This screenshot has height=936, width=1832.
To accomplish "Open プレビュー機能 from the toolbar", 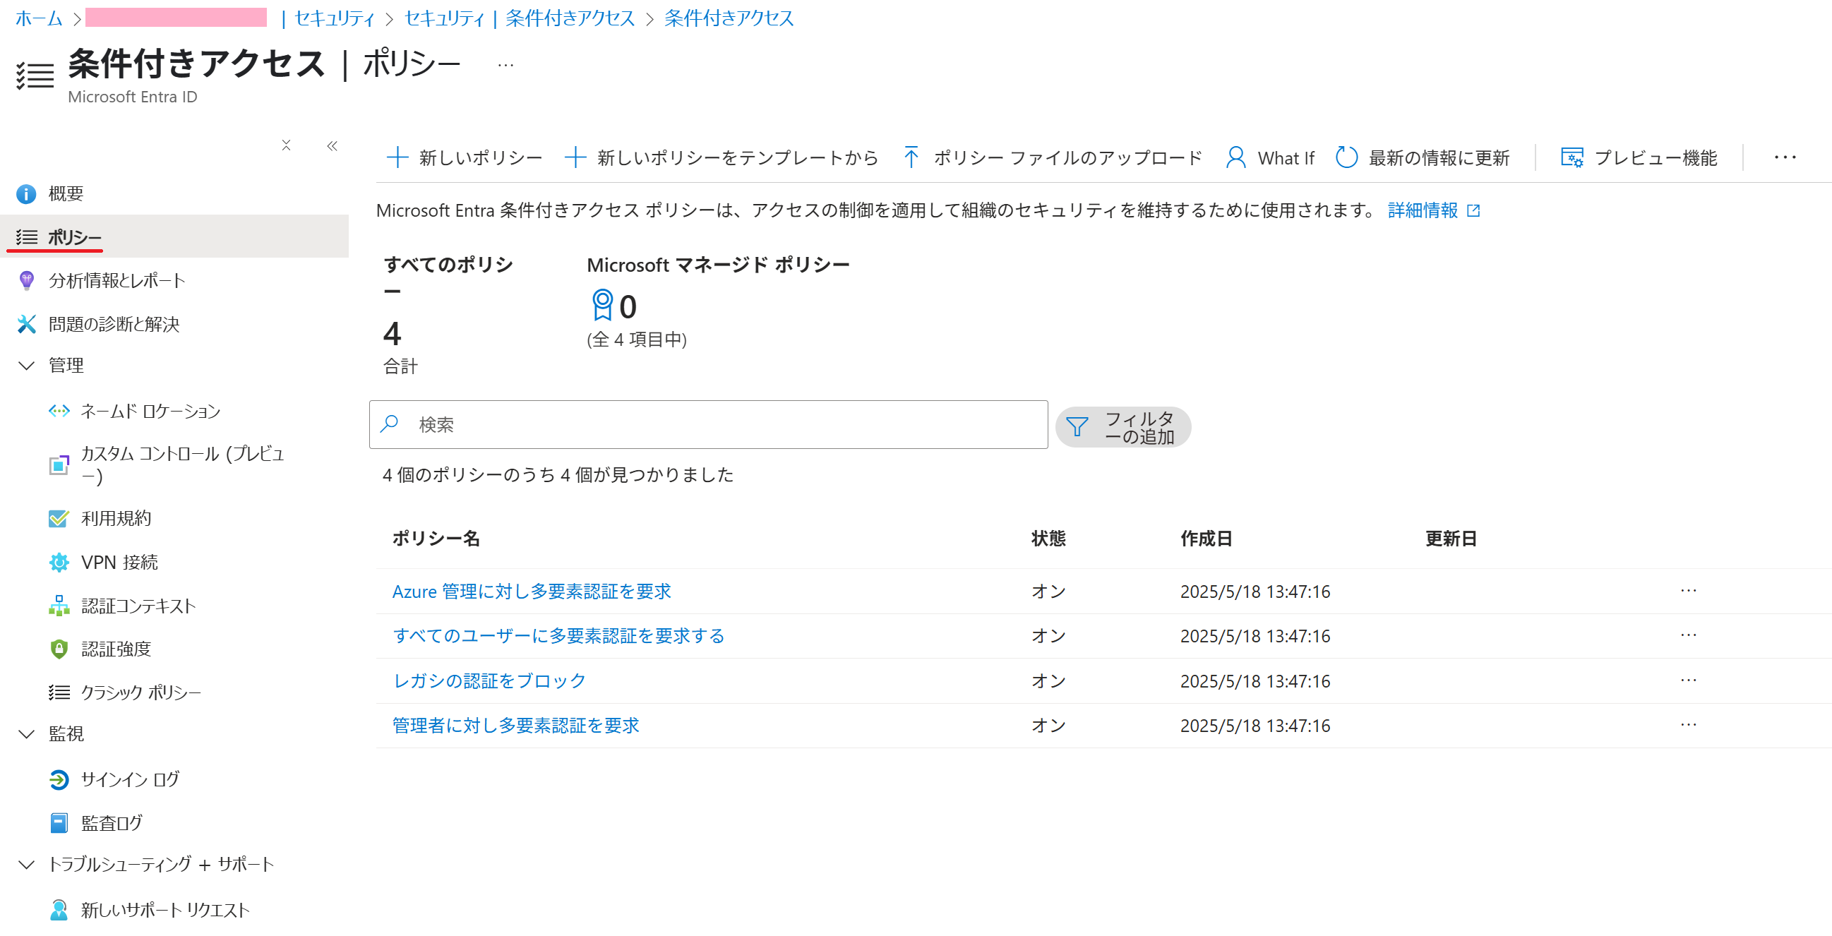I will click(1639, 157).
